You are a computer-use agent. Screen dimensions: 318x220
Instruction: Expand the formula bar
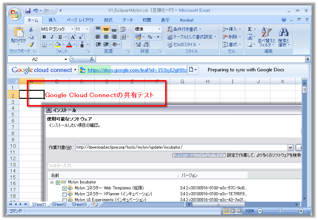tap(308, 59)
